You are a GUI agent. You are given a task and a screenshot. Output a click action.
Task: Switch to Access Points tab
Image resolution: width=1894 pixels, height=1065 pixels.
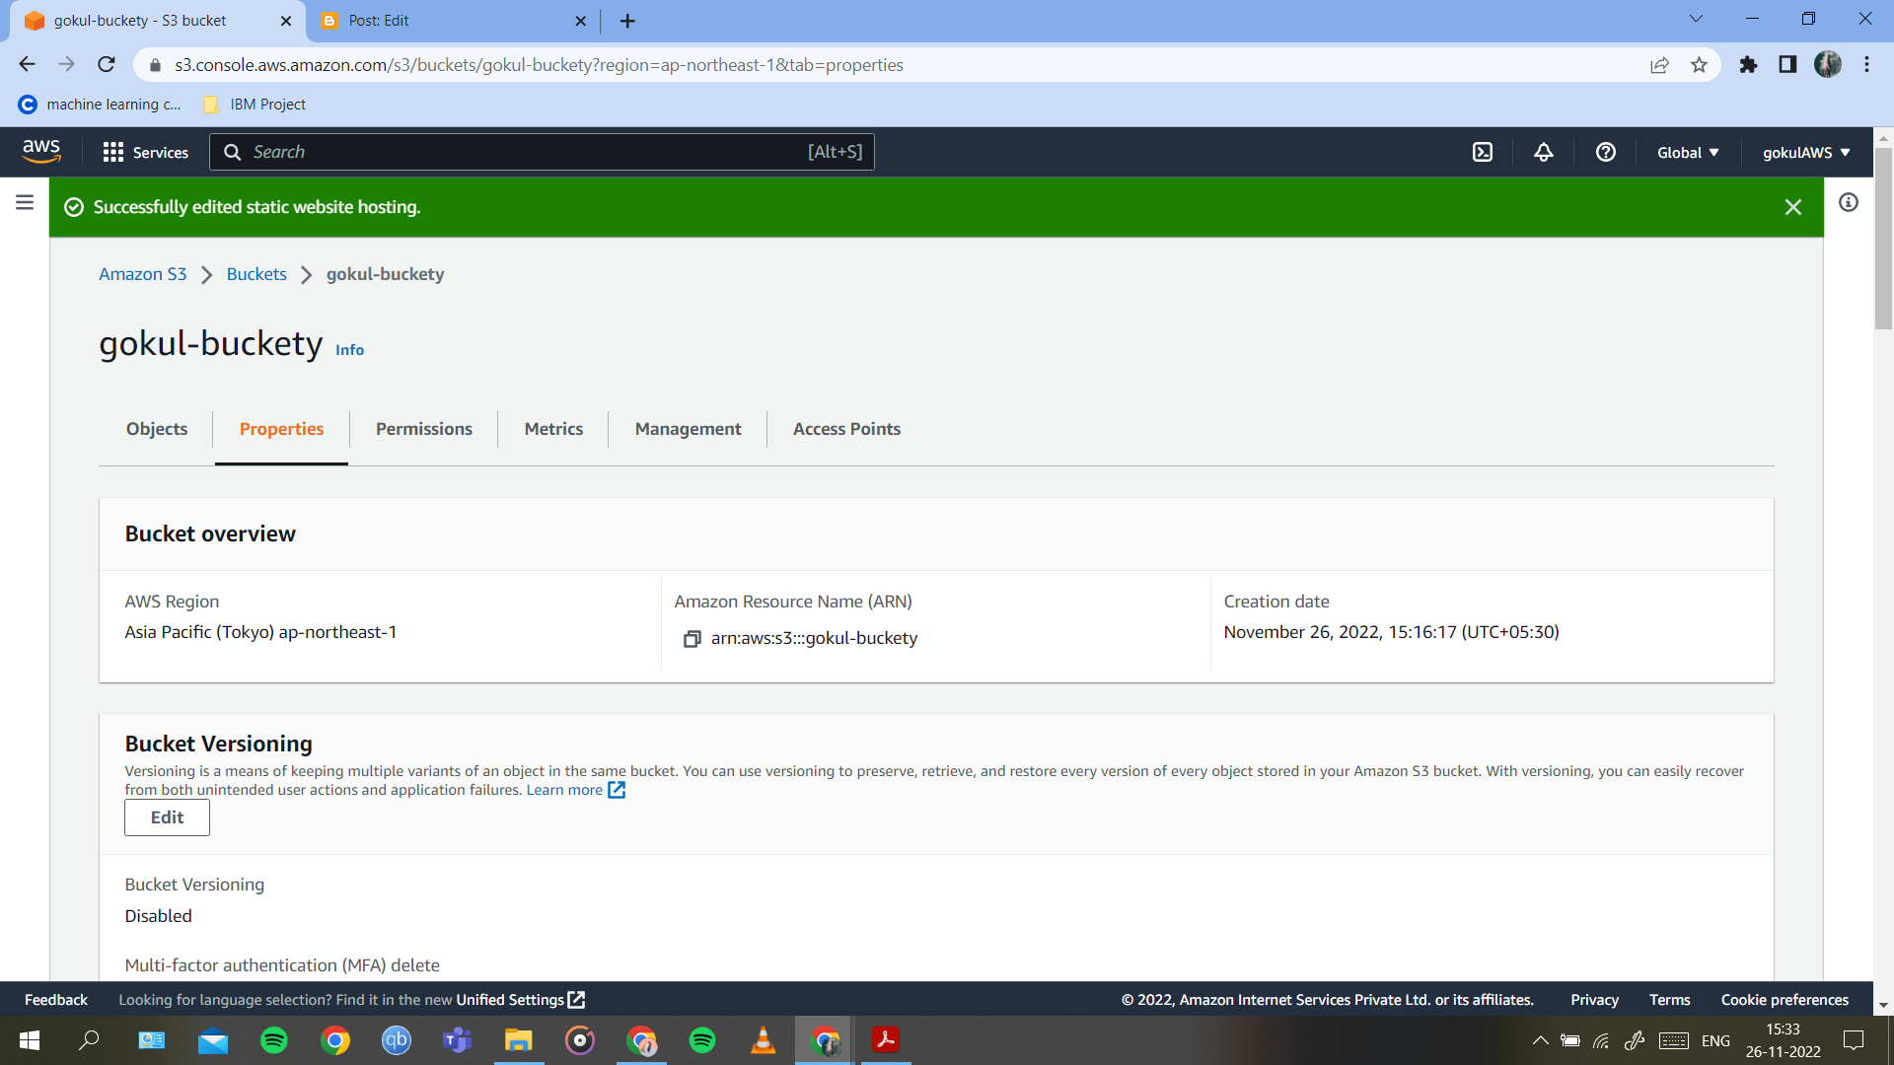click(x=846, y=429)
